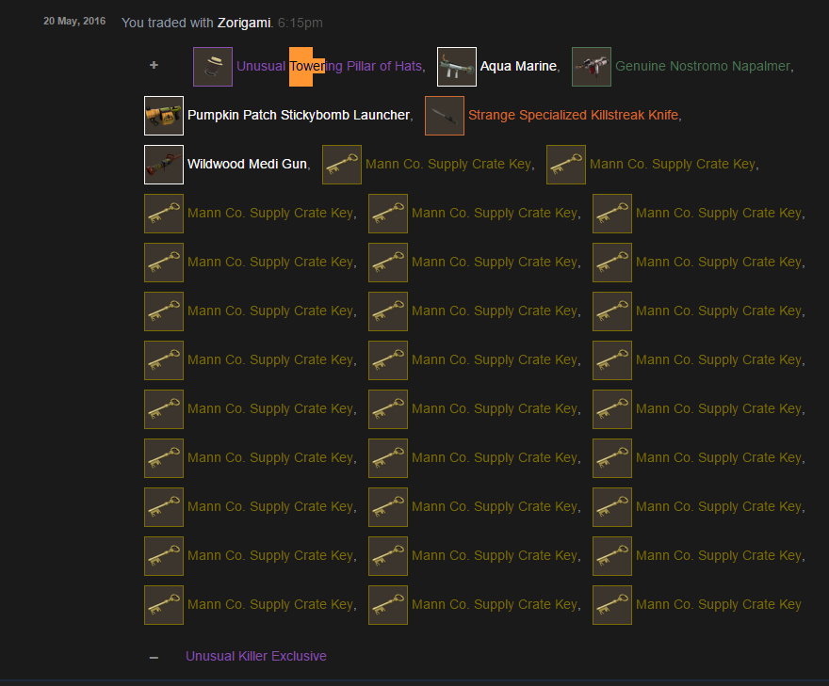Click the 6:15pm trade timestamp
Image resolution: width=829 pixels, height=686 pixels.
tap(301, 23)
